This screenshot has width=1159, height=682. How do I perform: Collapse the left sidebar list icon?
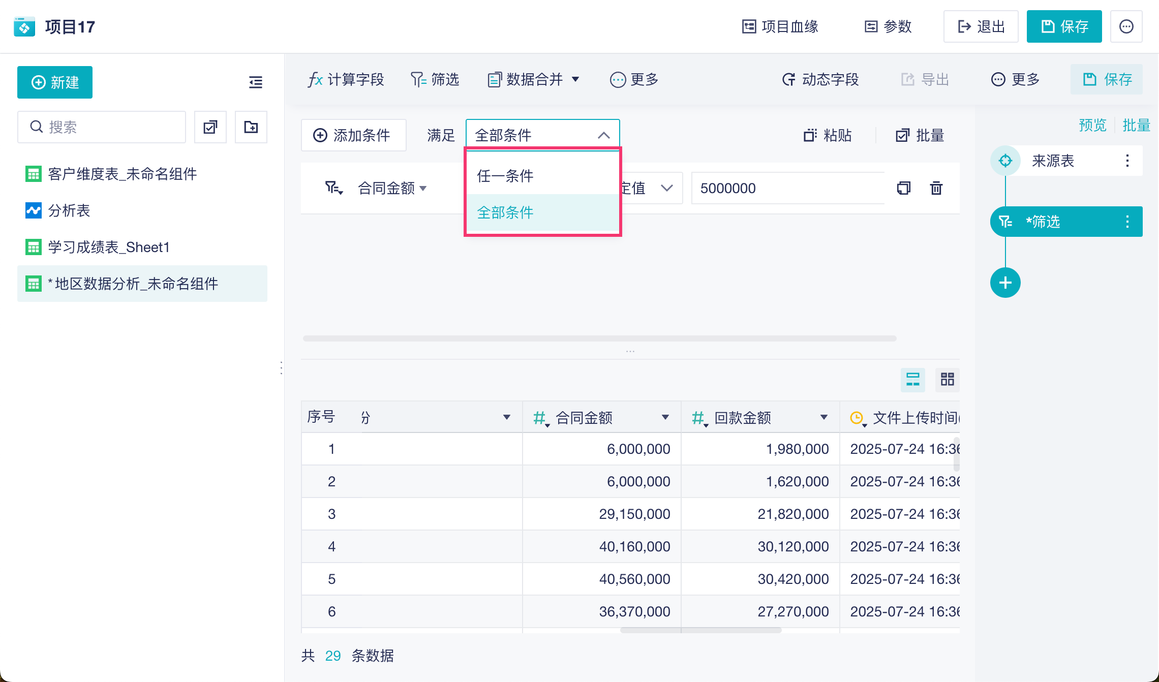256,82
